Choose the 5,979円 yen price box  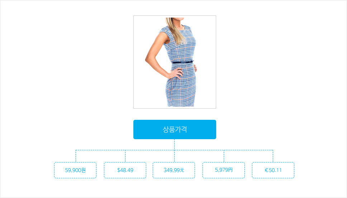click(224, 170)
